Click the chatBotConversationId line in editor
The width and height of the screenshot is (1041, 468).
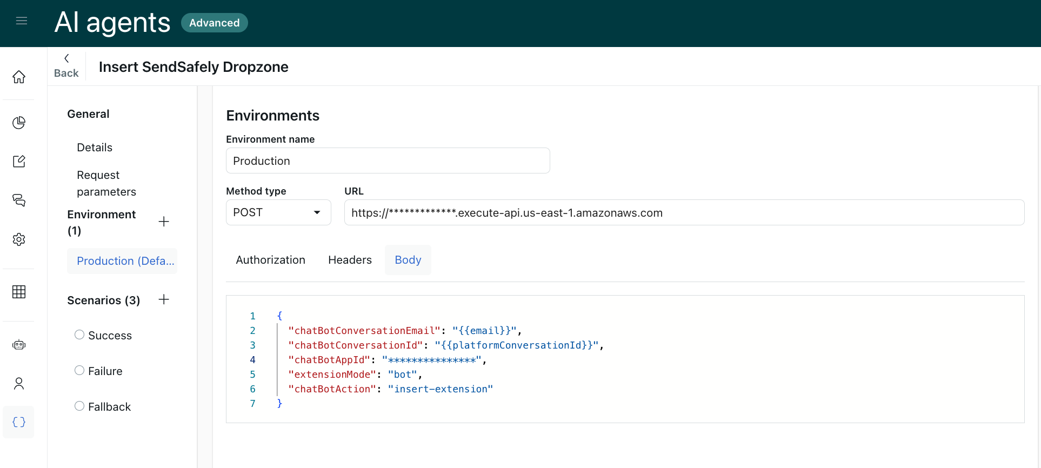pyautogui.click(x=446, y=345)
